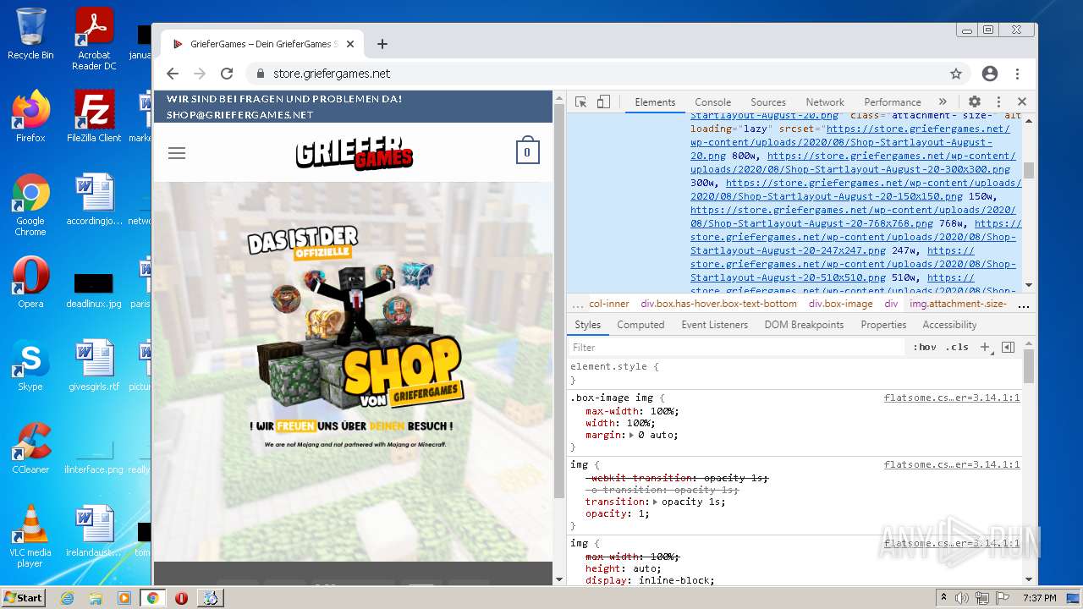This screenshot has width=1083, height=609.
Task: Select the CCleaner desktop shortcut
Action: 30,448
